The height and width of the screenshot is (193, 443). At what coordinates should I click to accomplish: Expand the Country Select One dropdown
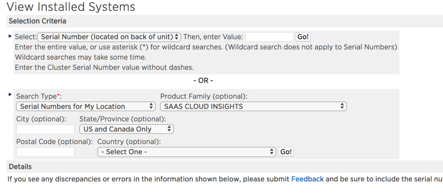point(187,152)
